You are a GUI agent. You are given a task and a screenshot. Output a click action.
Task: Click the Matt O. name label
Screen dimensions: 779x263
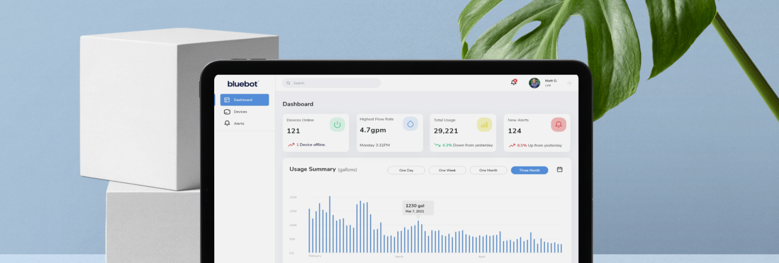[x=551, y=81]
